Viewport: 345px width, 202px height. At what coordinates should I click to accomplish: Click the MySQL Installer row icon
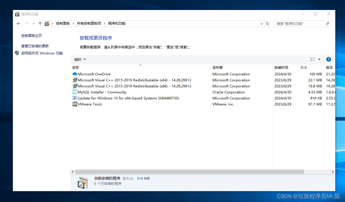point(75,92)
